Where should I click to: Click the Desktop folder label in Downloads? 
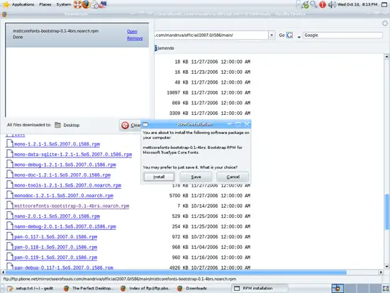click(72, 125)
